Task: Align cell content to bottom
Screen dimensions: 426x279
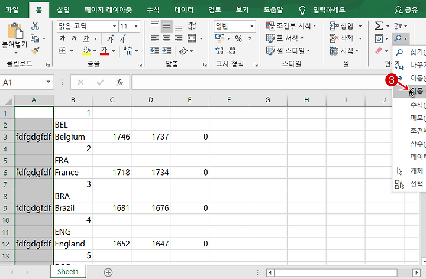Action: [179, 27]
